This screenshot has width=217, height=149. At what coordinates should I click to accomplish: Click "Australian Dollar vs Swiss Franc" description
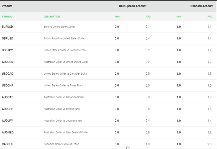click(x=62, y=109)
